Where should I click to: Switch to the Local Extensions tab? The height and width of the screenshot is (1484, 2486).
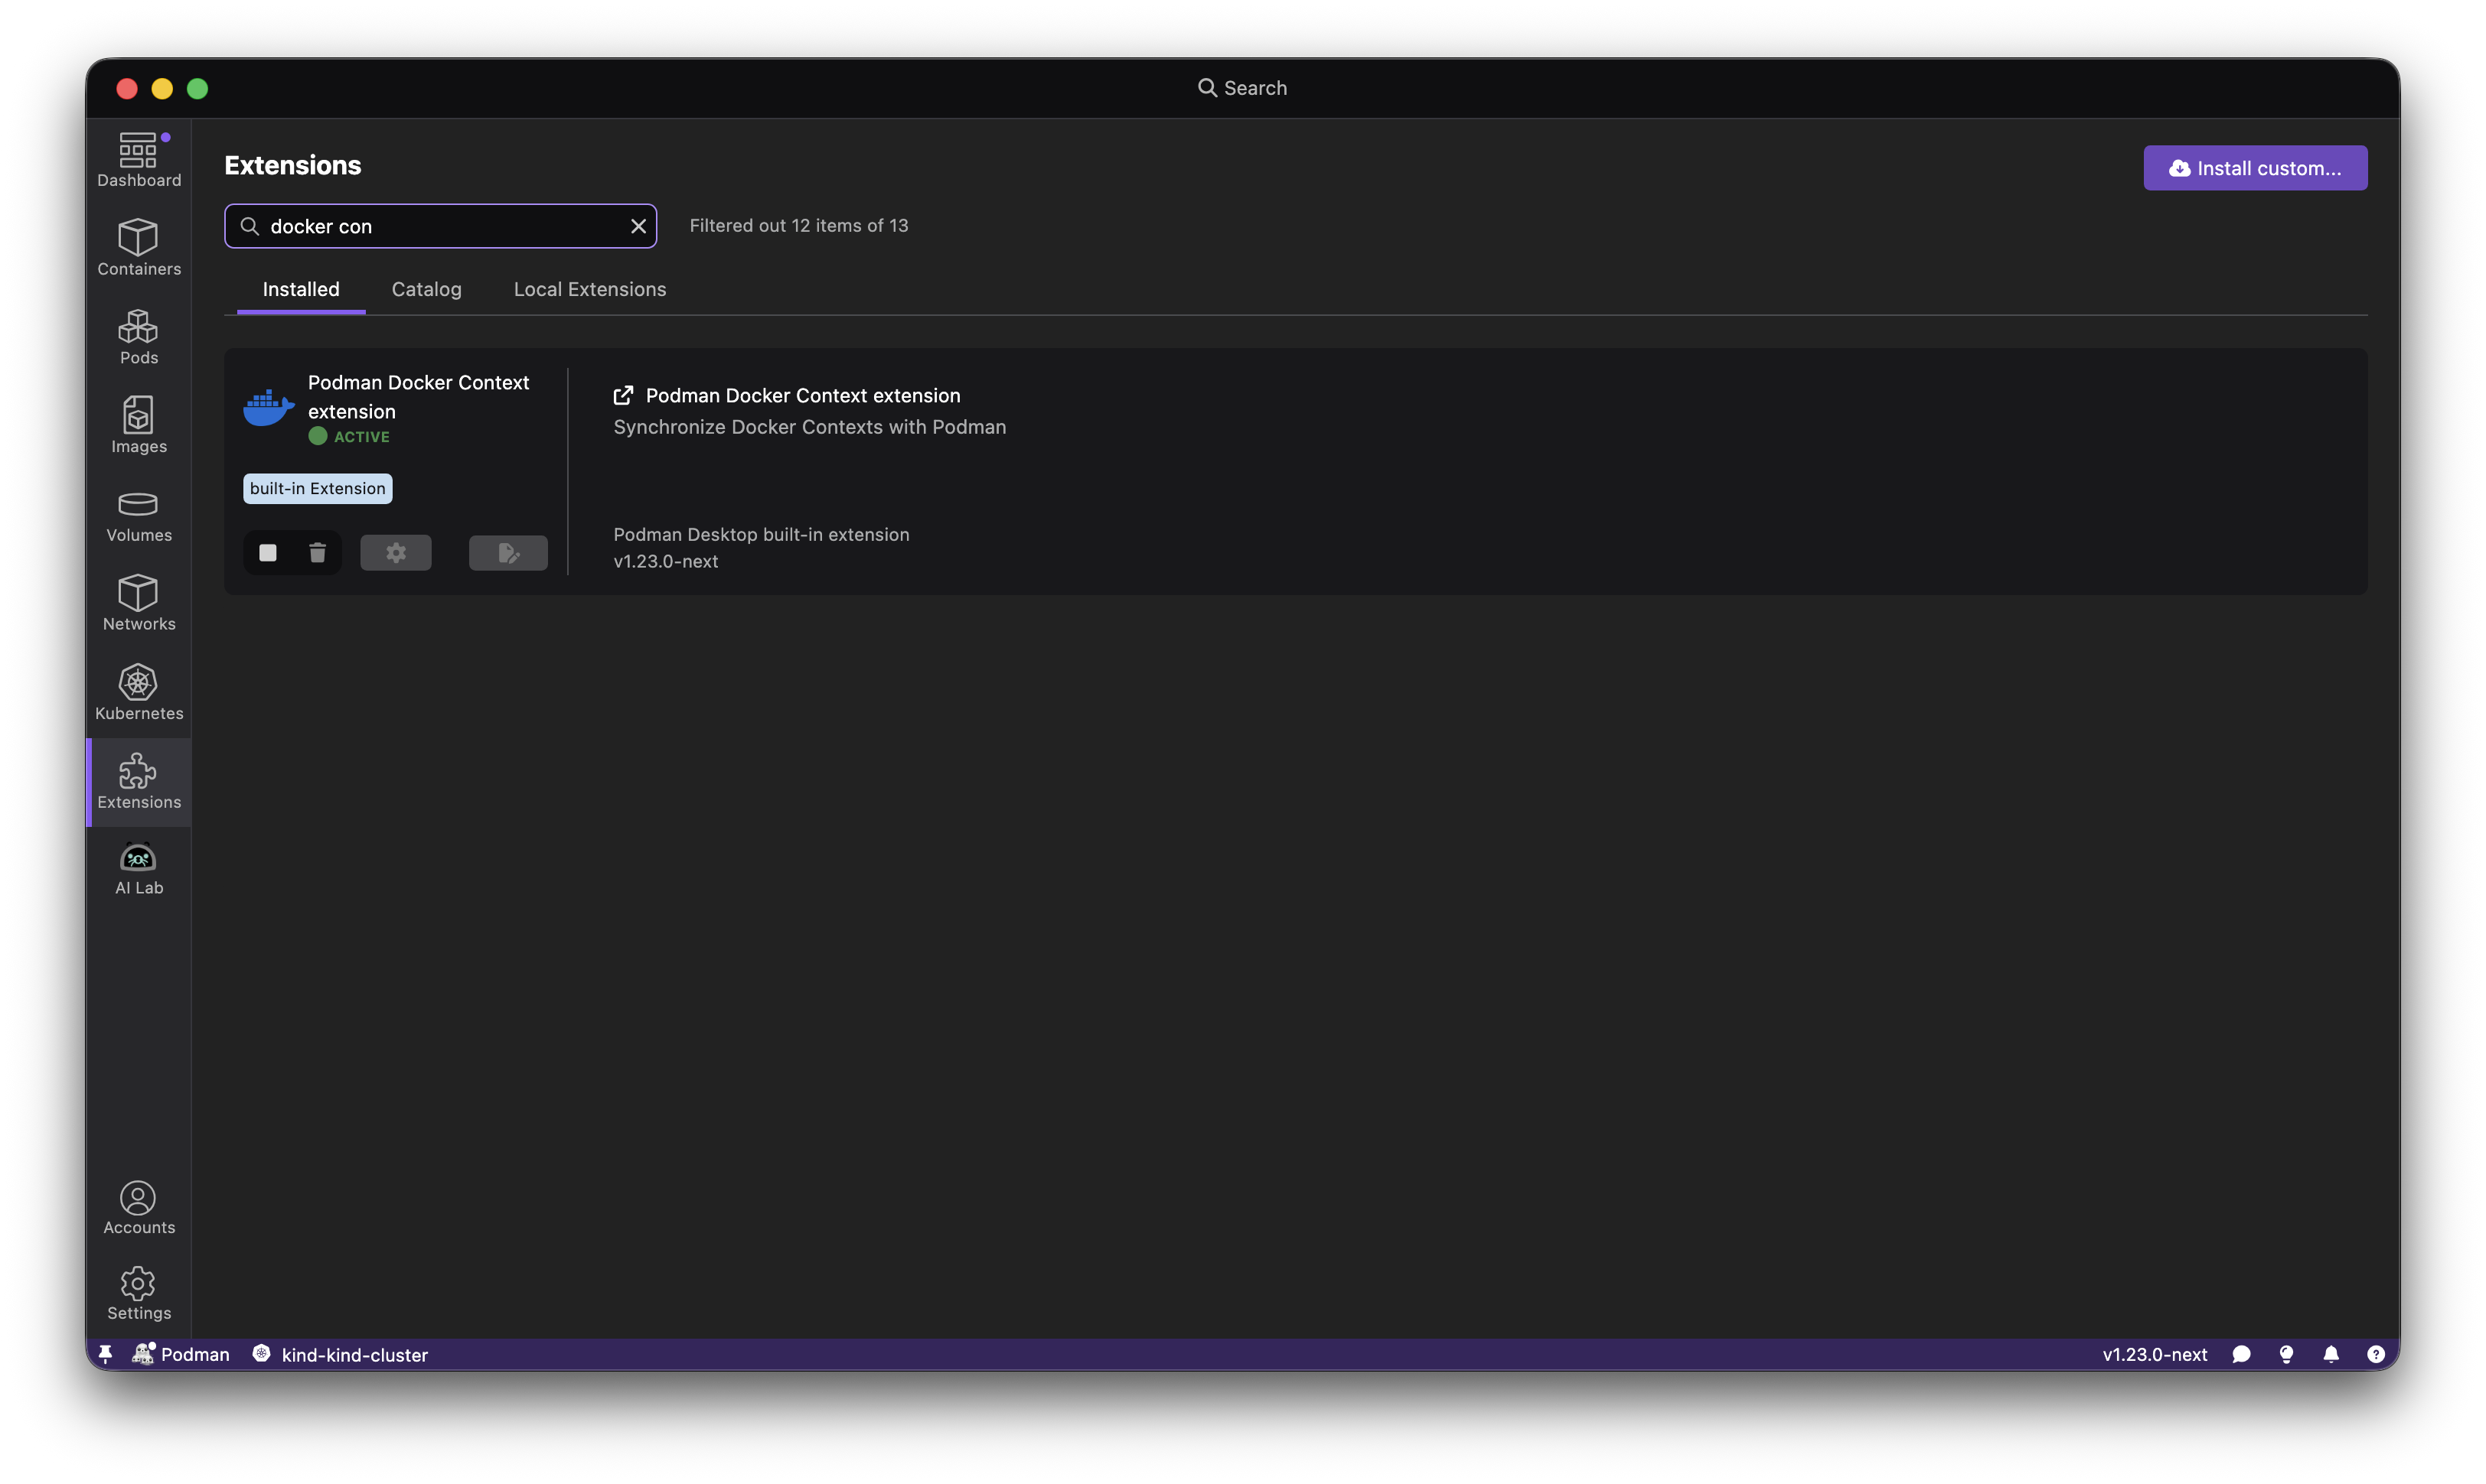pyautogui.click(x=589, y=289)
